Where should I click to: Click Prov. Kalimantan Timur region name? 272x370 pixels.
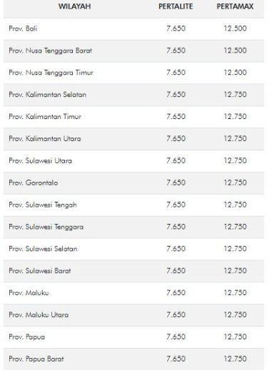click(45, 117)
